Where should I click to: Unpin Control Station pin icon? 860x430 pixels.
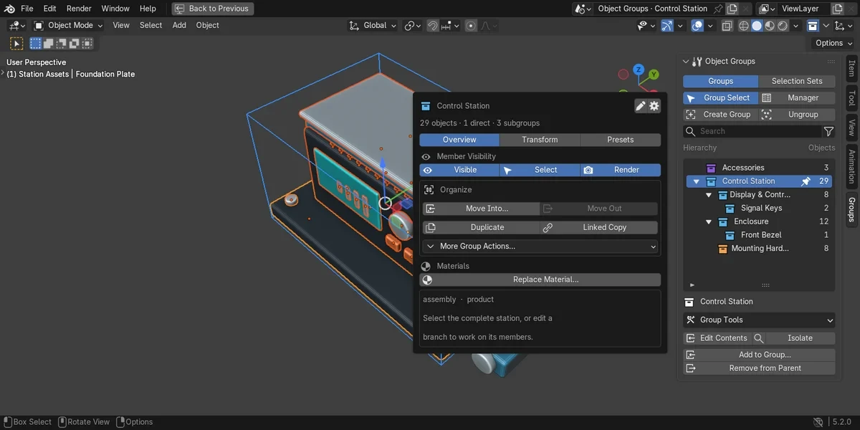[x=806, y=181]
